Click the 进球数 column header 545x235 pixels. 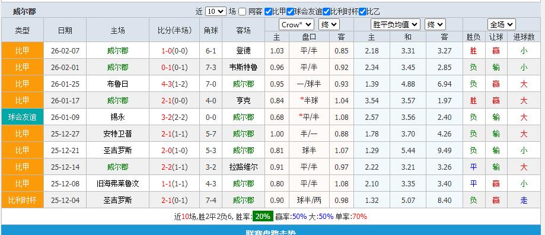click(x=524, y=37)
